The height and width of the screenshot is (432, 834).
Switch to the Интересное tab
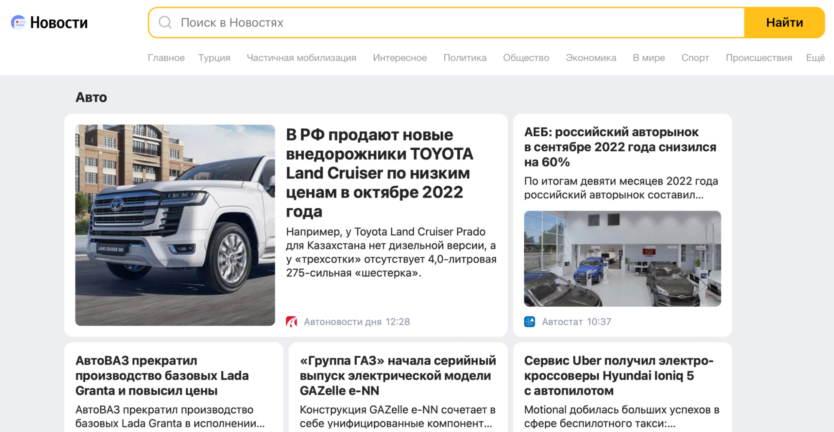click(x=400, y=58)
